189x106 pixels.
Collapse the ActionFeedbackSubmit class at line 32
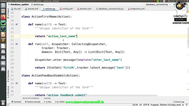click(21, 76)
